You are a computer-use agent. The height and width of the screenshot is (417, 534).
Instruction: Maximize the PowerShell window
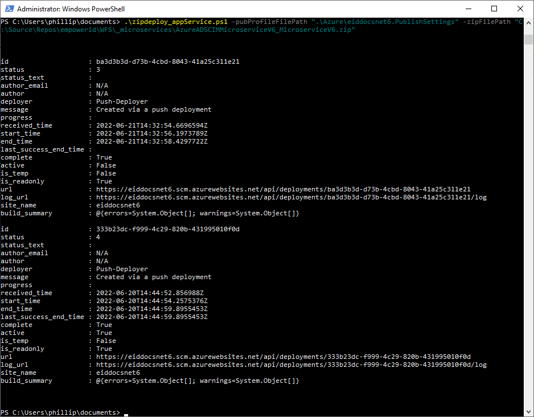coord(494,9)
